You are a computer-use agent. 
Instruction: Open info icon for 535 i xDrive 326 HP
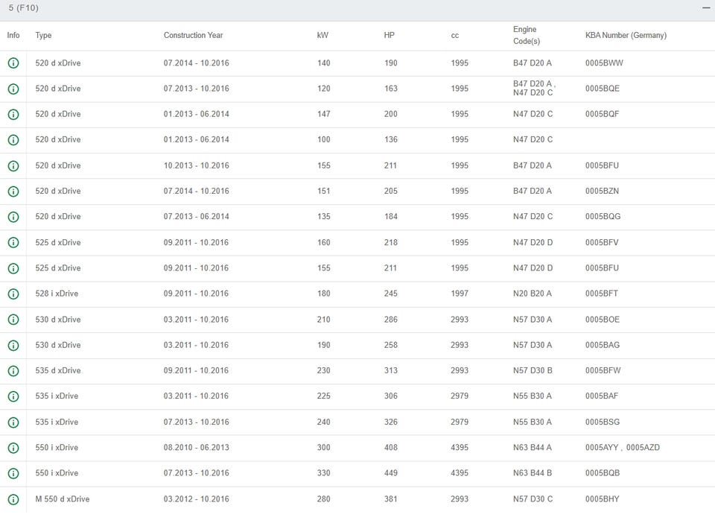13,422
